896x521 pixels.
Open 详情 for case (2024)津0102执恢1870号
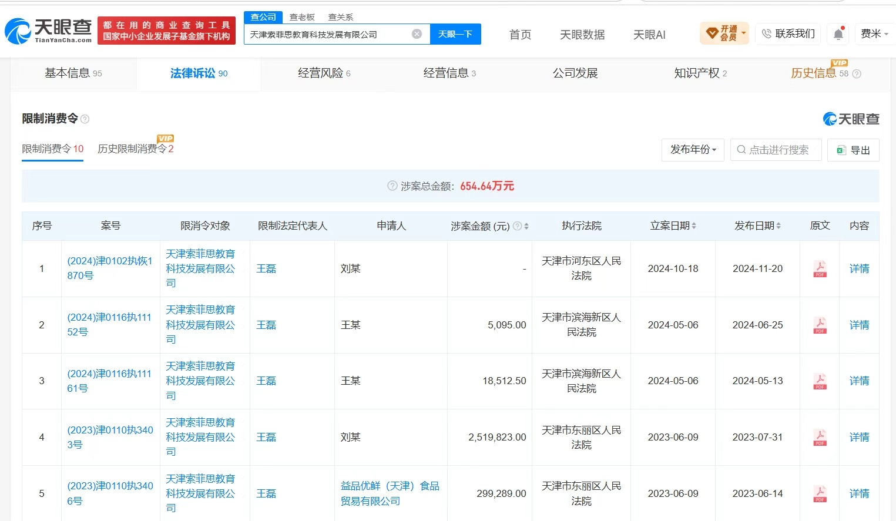[859, 269]
